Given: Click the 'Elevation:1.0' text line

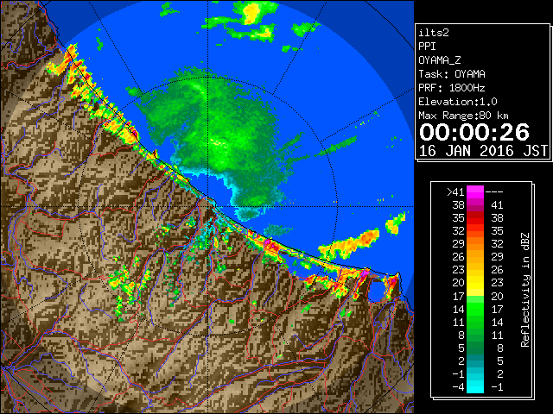Looking at the screenshot, I should click(x=458, y=102).
